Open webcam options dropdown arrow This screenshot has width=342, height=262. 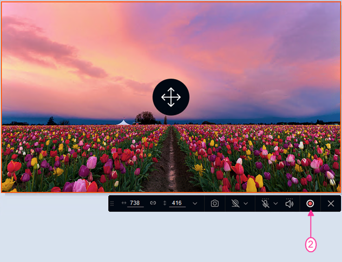tap(246, 204)
